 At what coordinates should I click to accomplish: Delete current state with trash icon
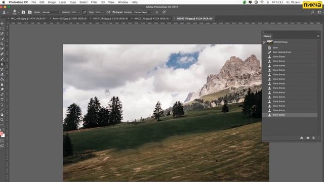coord(313,138)
